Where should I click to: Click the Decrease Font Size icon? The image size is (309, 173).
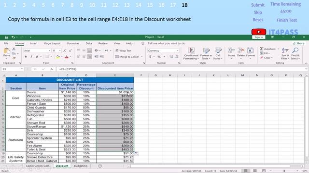pyautogui.click(x=70, y=50)
